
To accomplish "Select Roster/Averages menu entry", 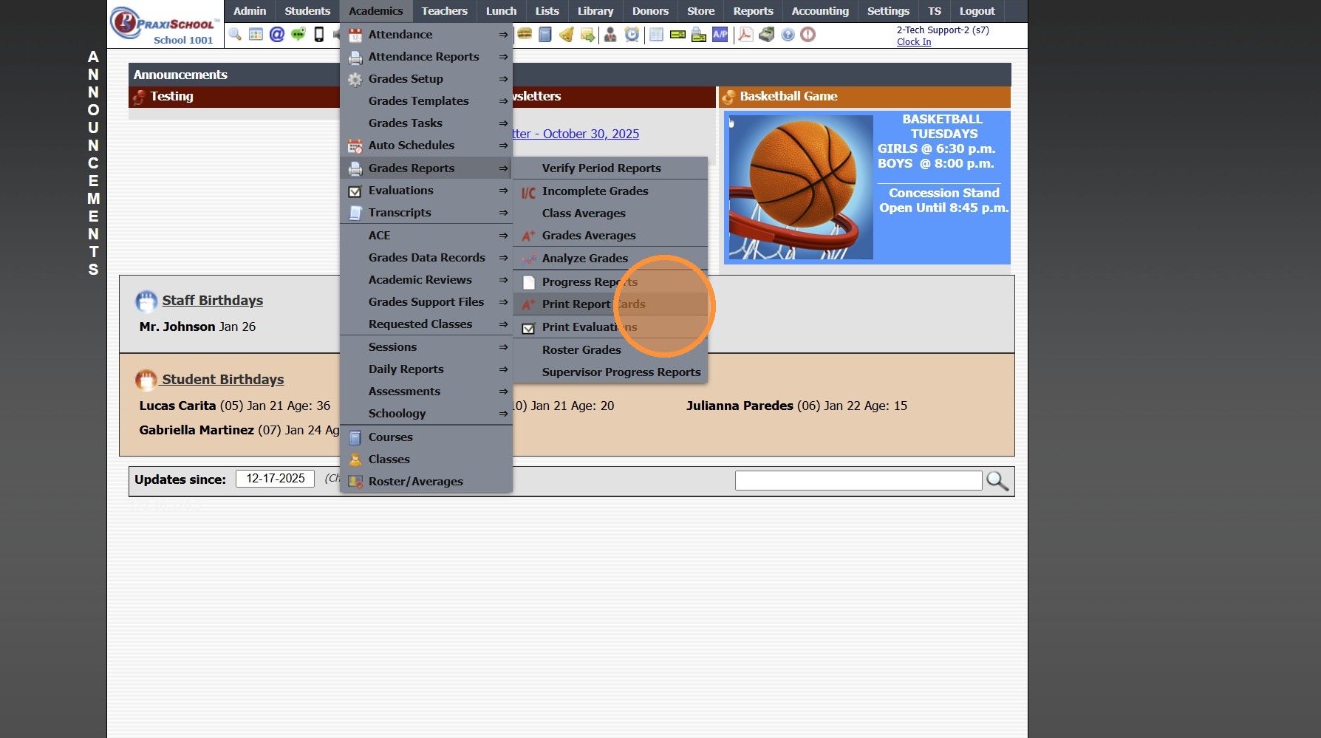I will 426,482.
